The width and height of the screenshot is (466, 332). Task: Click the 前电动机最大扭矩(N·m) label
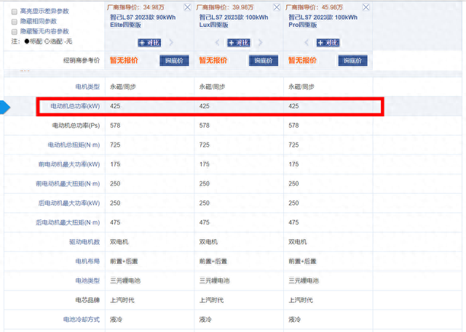click(68, 184)
